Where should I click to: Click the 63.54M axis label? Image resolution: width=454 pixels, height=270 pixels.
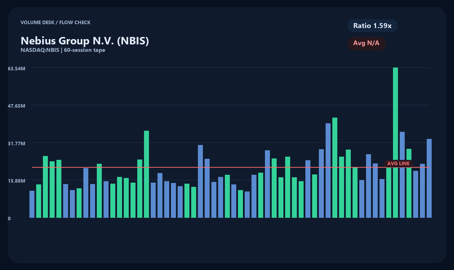click(17, 68)
